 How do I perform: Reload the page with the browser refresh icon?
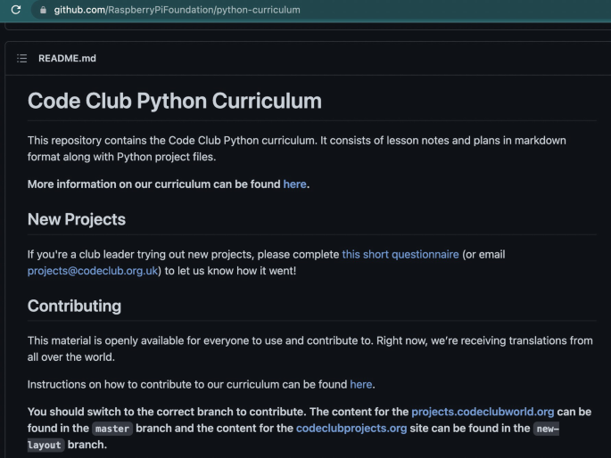click(16, 10)
